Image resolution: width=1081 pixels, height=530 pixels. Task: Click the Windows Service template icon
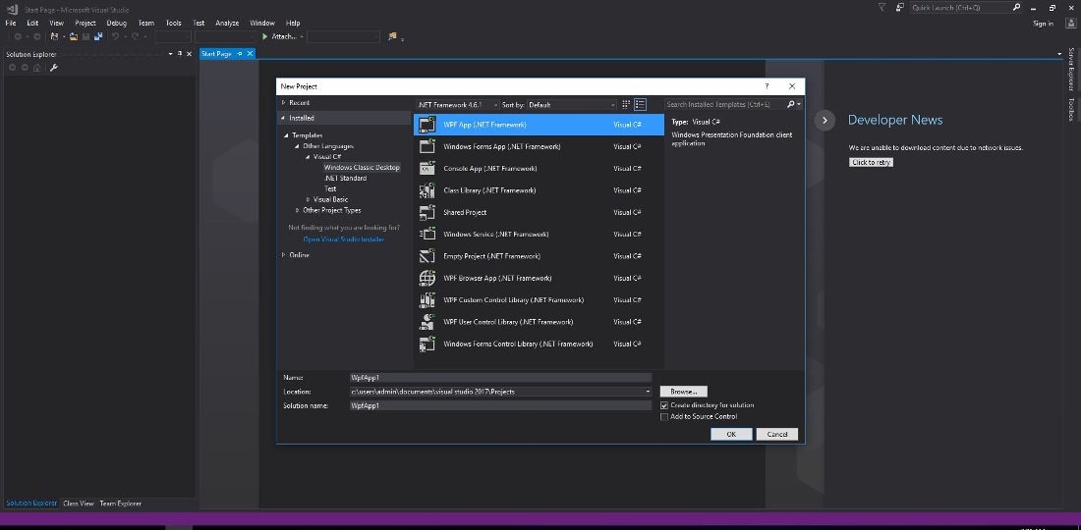[427, 234]
